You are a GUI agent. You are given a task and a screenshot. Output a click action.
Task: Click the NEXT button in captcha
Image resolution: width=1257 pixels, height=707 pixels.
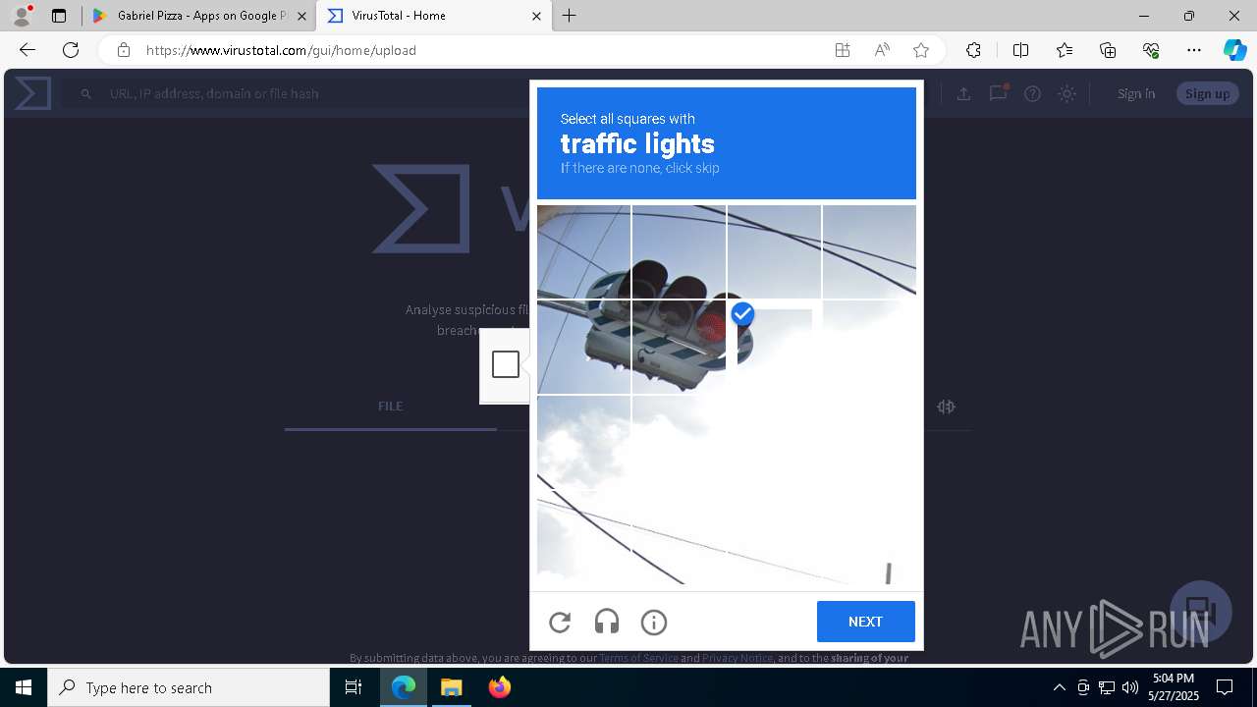point(866,622)
